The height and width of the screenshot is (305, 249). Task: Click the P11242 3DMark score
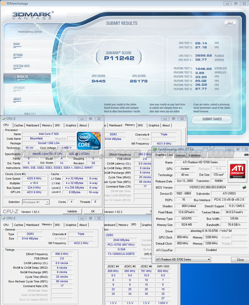[x=119, y=58]
